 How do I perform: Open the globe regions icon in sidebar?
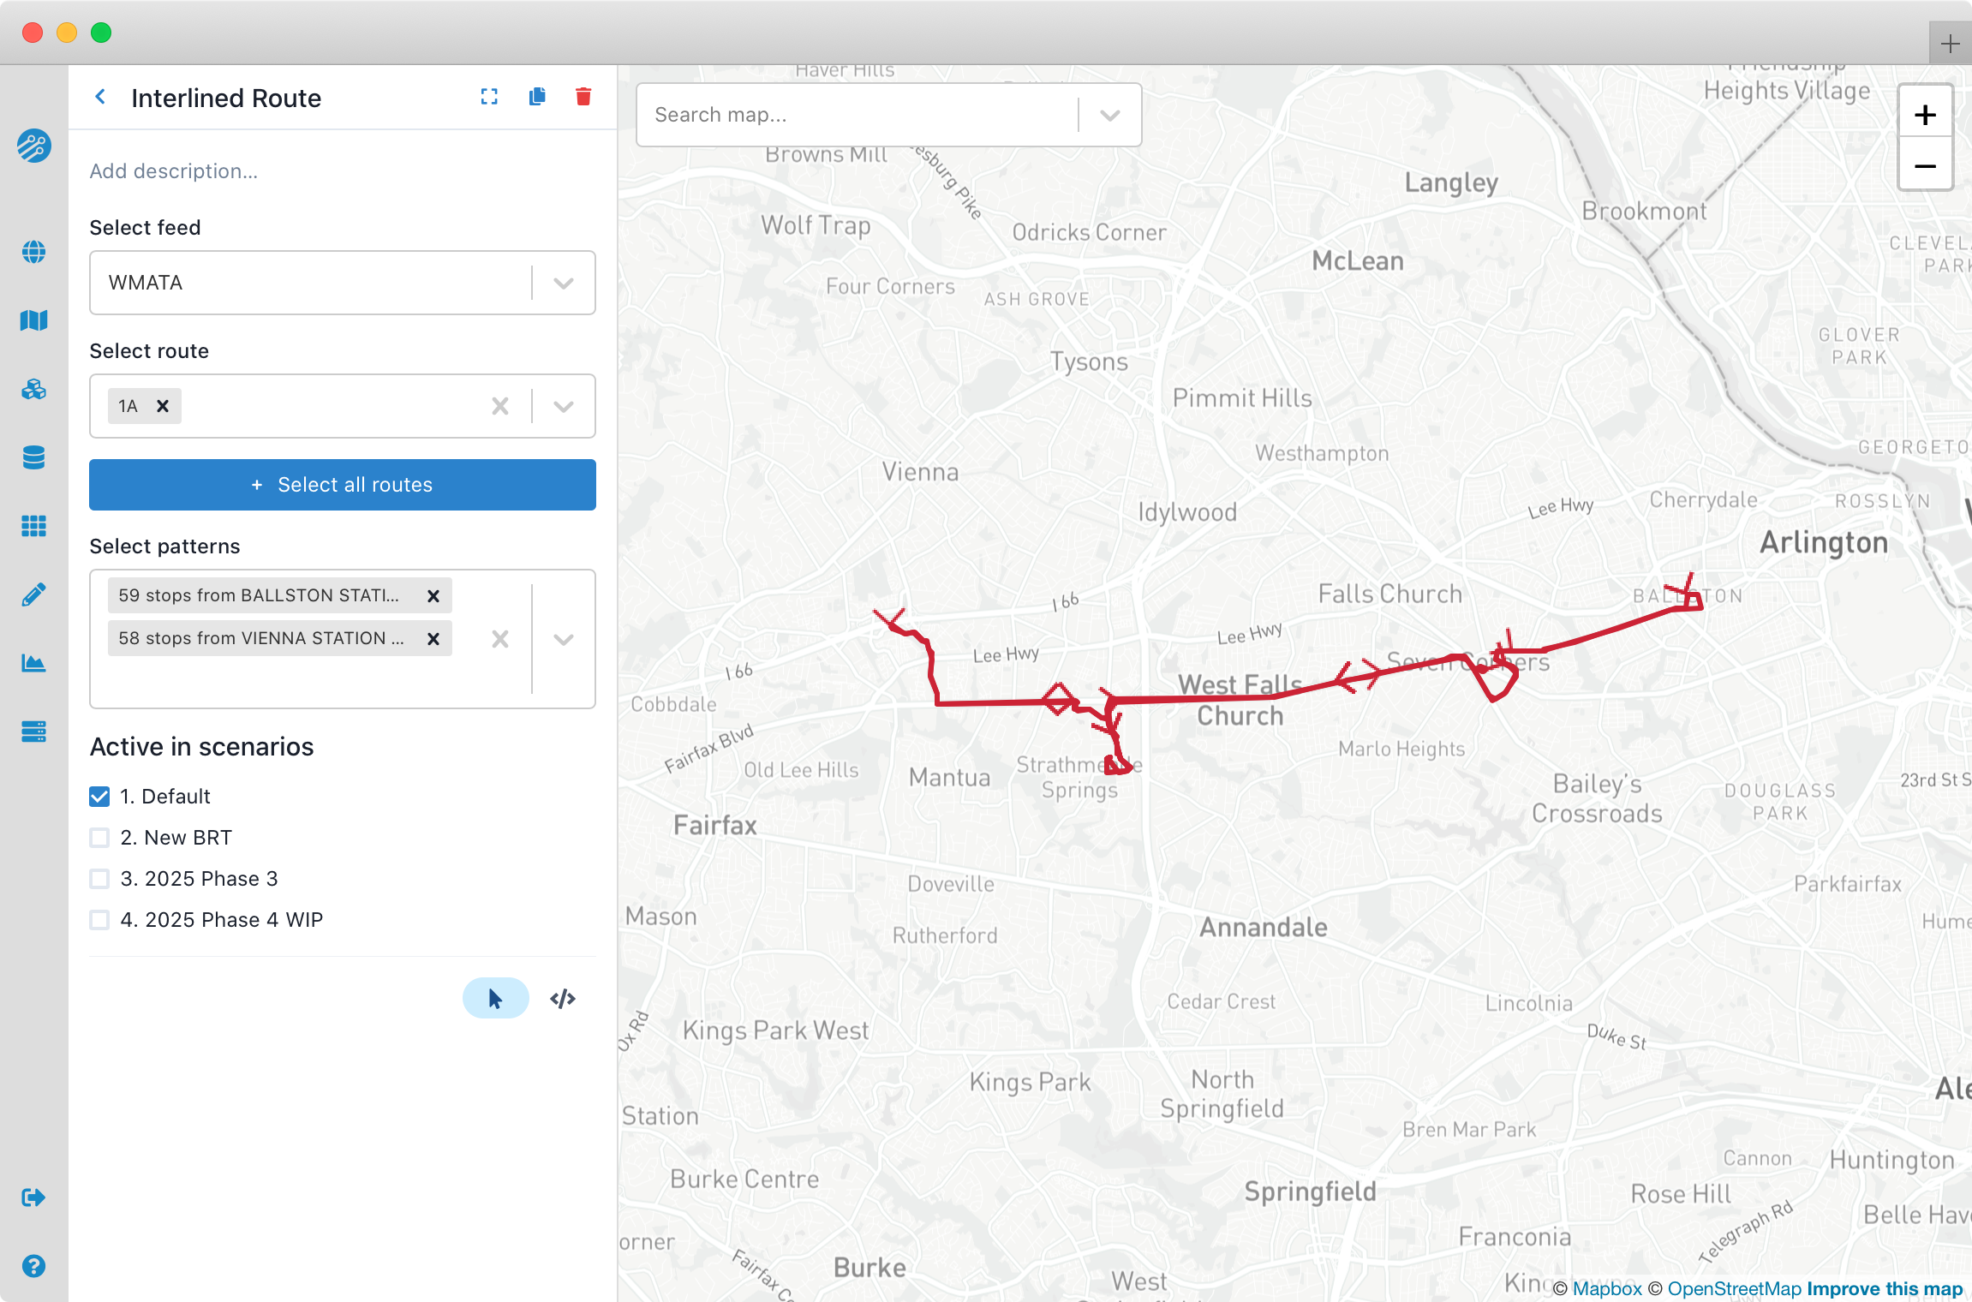coord(33,252)
